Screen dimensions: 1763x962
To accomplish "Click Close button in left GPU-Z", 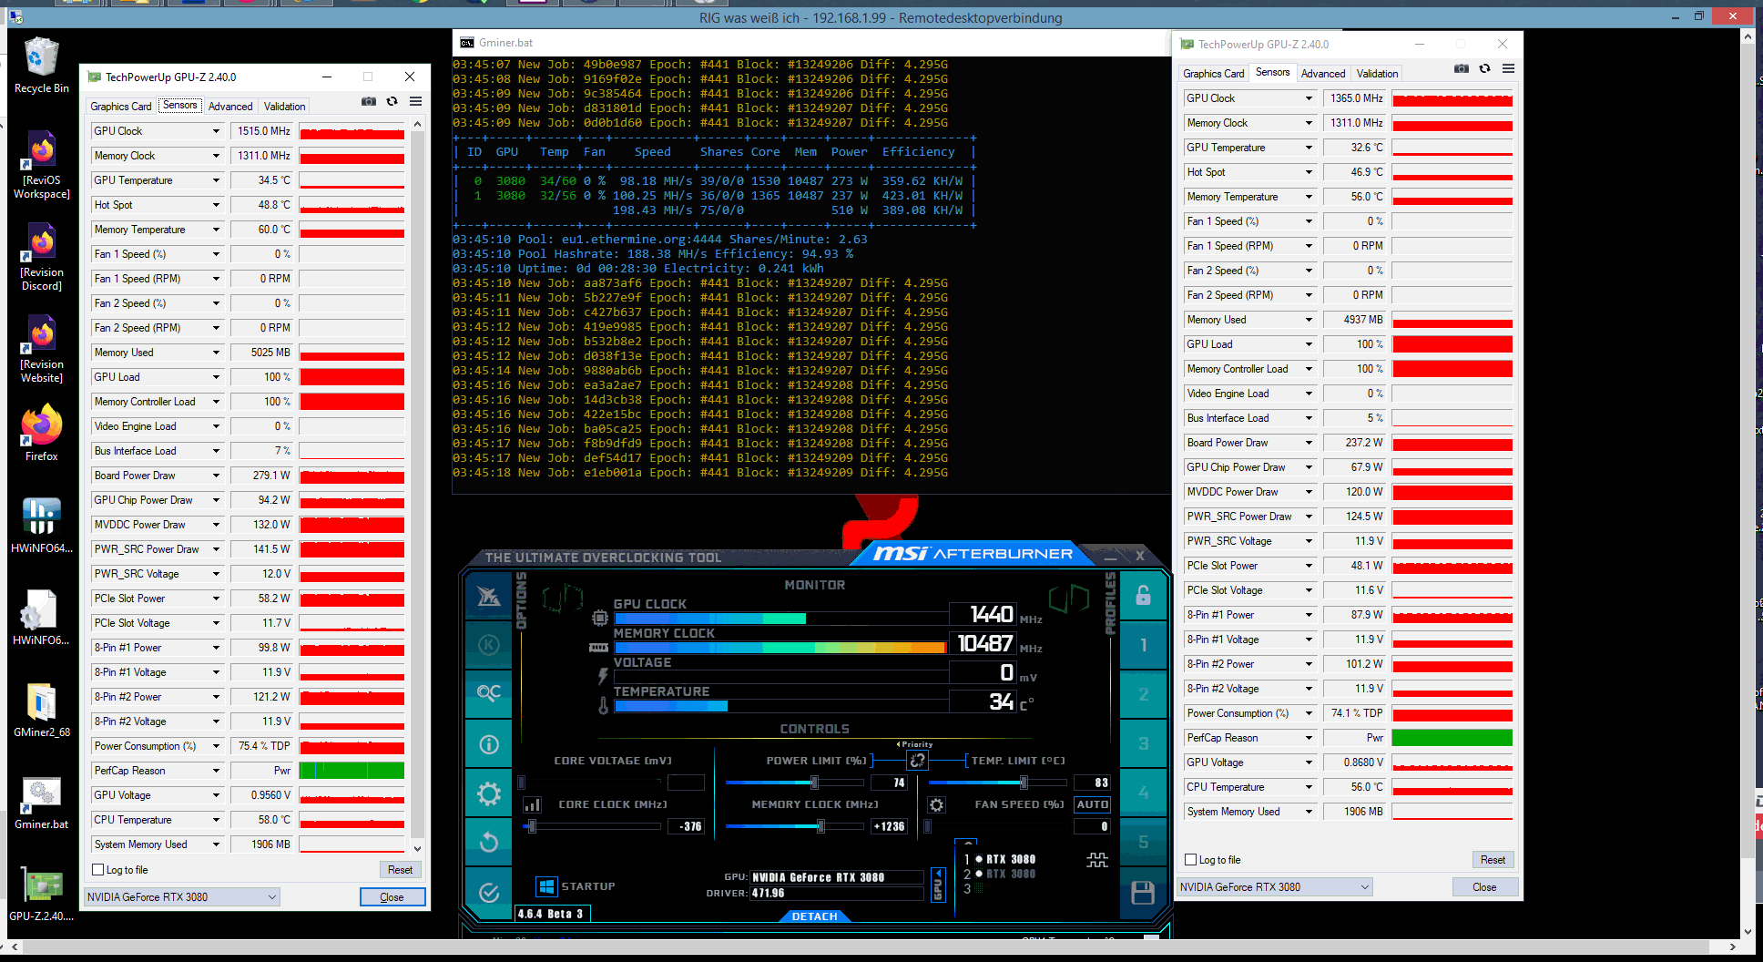I will click(x=392, y=897).
